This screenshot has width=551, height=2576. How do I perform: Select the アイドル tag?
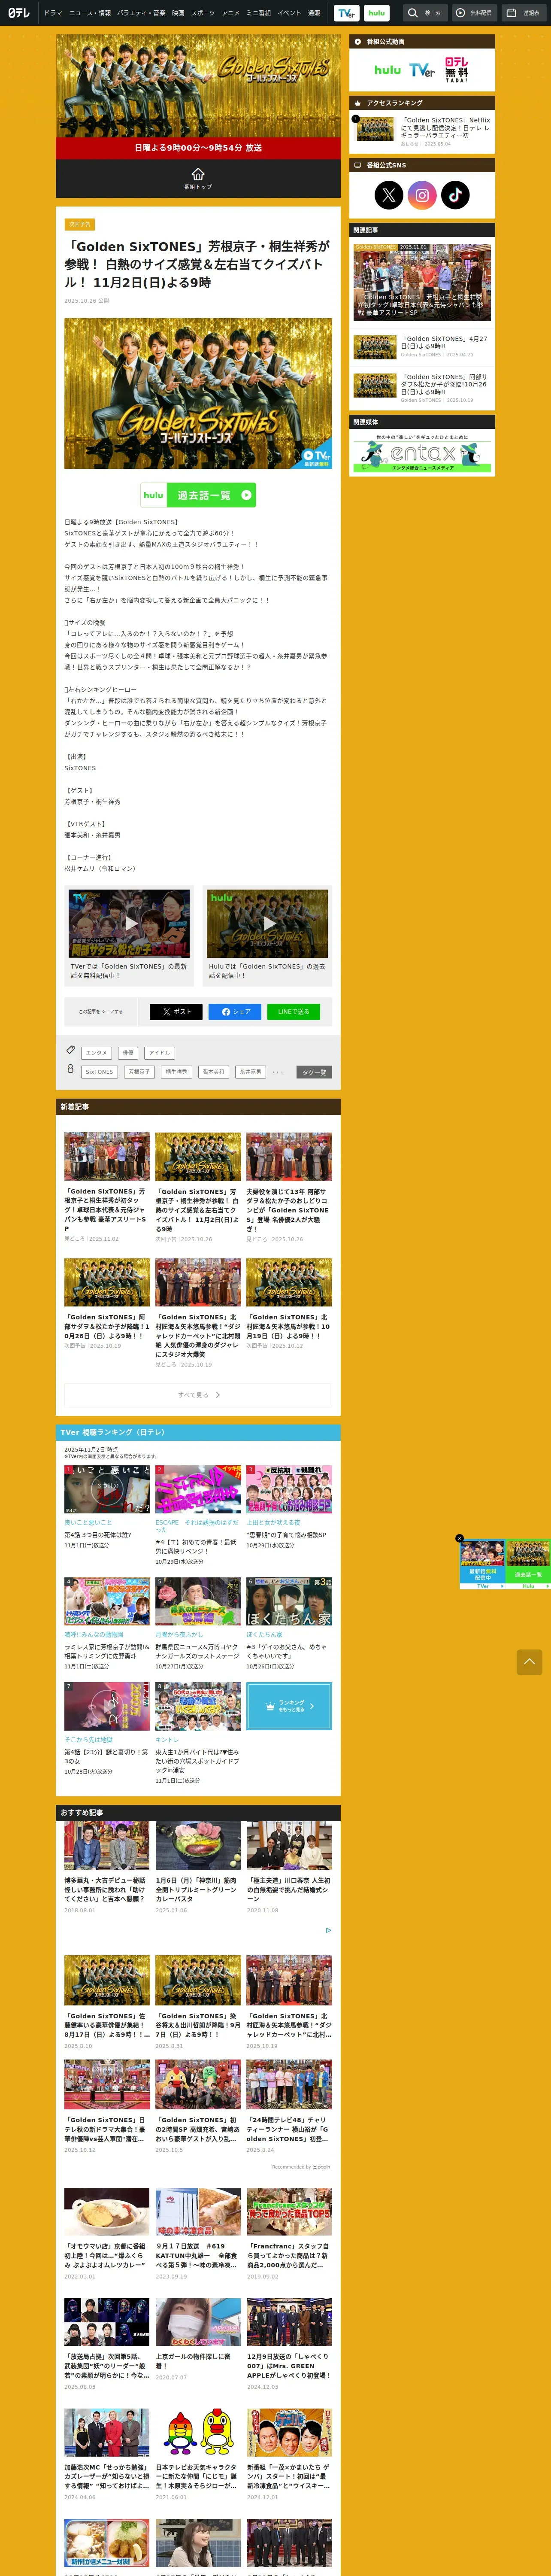click(159, 1053)
